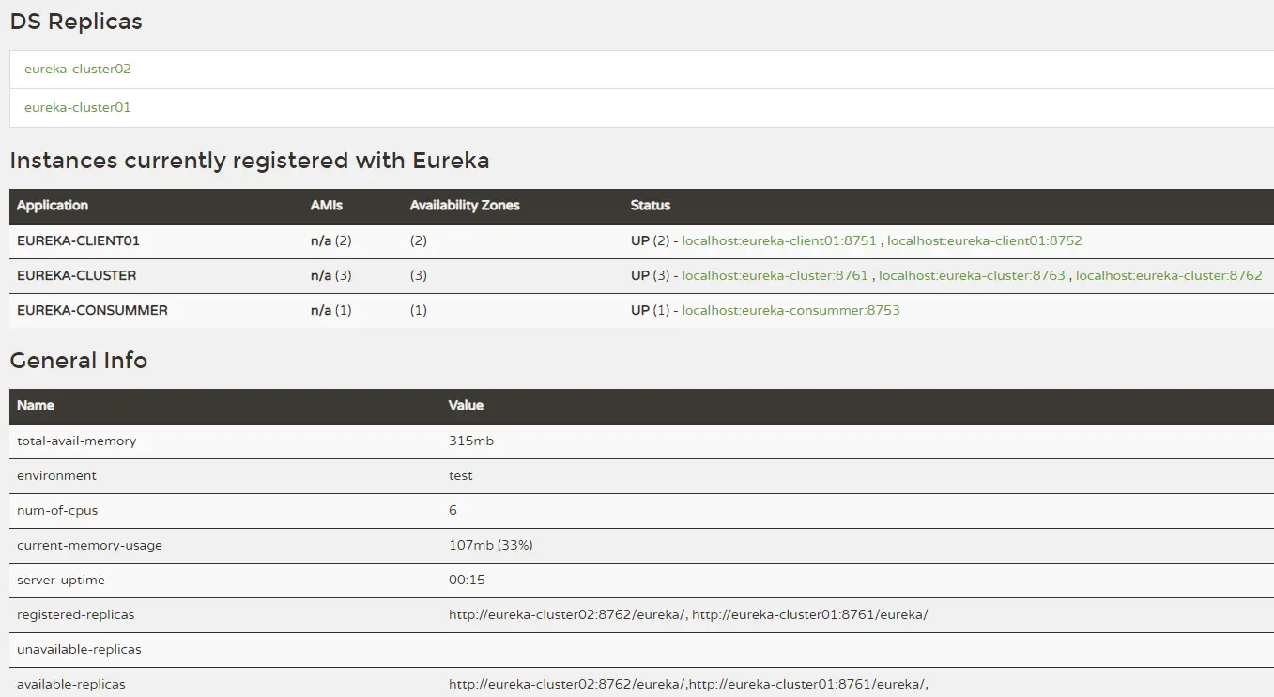Click the total-avail-memory row label
The height and width of the screenshot is (697, 1274).
(76, 441)
